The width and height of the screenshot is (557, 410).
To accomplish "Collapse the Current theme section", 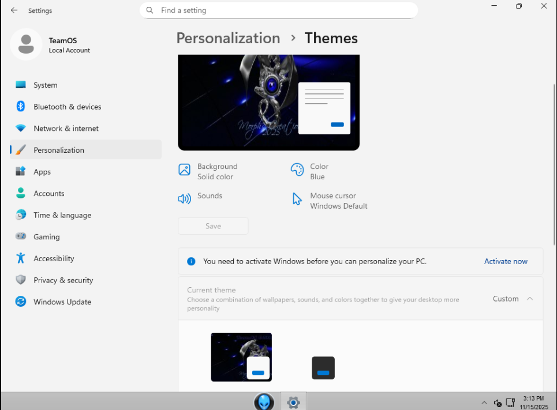I will click(x=530, y=299).
